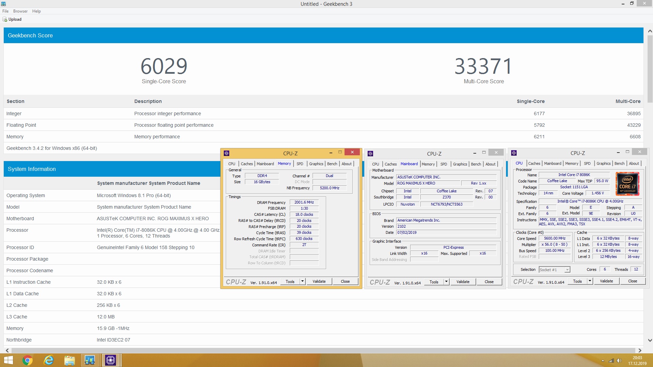Click Core Speed value 5600.00 MHz
This screenshot has width=653, height=367.
pos(555,239)
